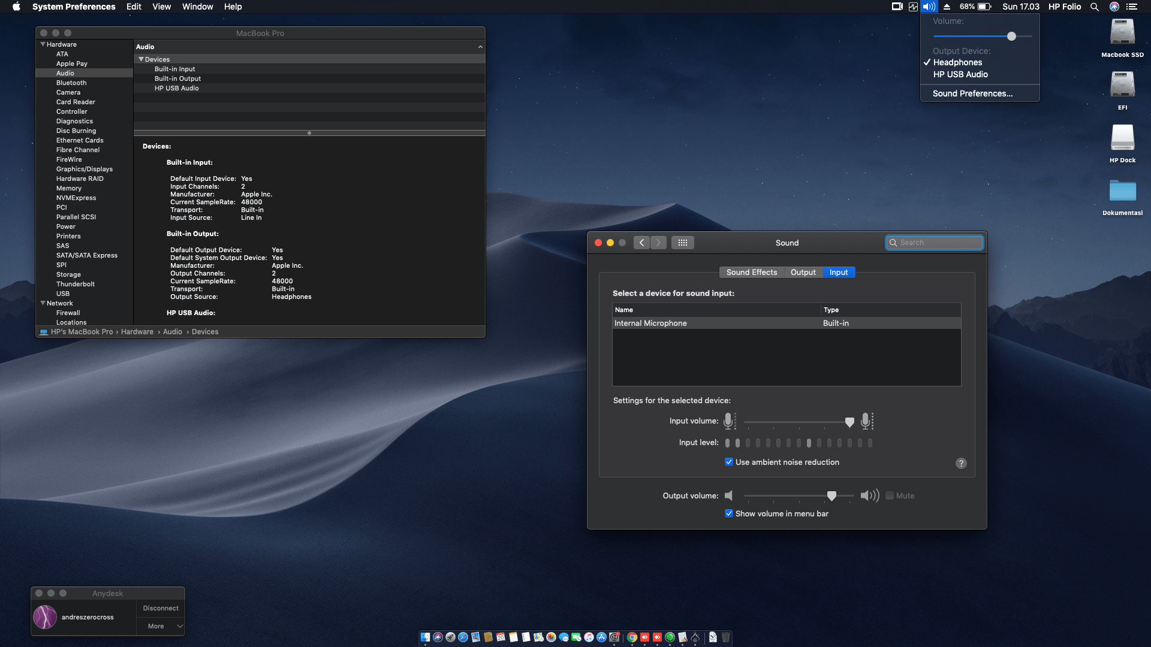Go back in the Sound preferences window

(x=642, y=243)
